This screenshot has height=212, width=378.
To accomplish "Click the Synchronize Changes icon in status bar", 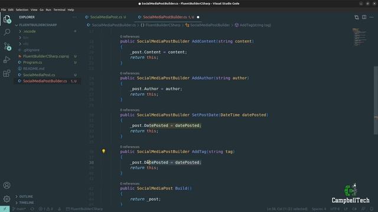I will [x=32, y=209].
